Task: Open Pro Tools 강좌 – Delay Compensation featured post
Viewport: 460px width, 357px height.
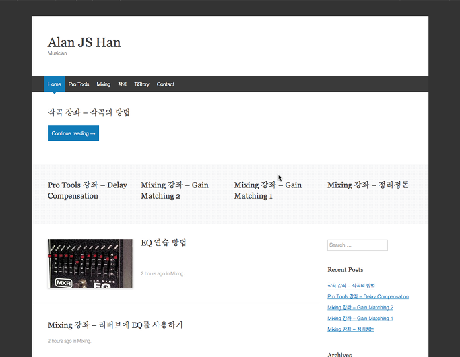Action: (x=88, y=191)
